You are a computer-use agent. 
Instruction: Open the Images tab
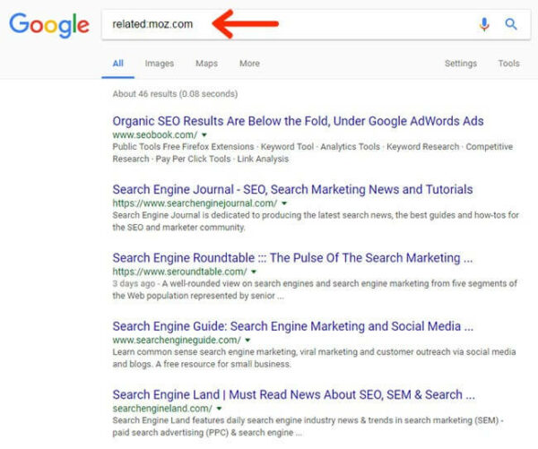[x=160, y=64]
